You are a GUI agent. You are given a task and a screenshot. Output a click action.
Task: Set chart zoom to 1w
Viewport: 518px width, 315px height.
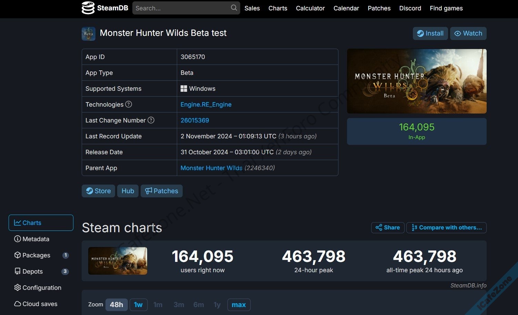coord(138,305)
